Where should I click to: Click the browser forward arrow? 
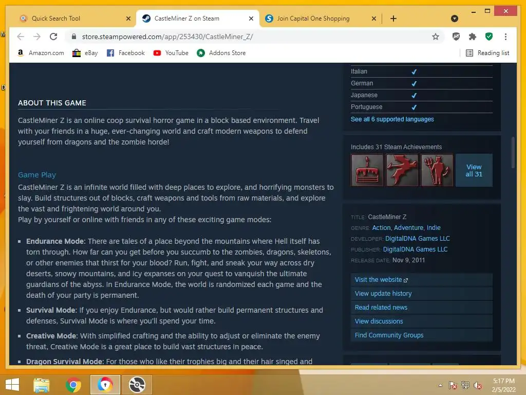(37, 37)
